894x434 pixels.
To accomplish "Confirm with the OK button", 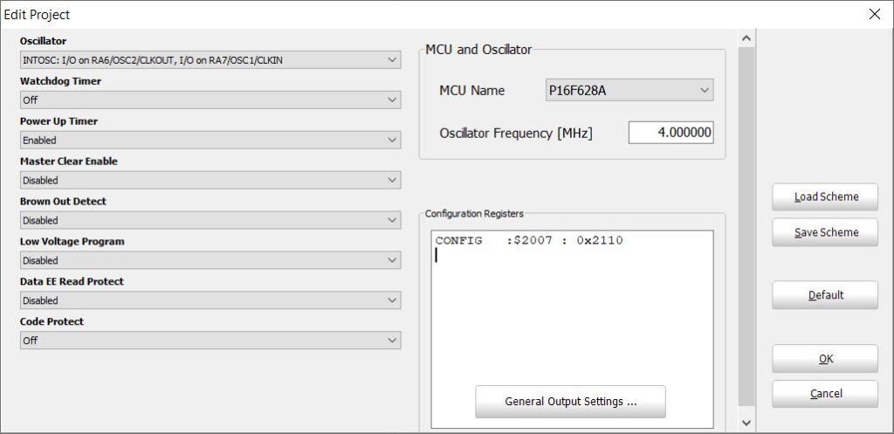I will click(x=825, y=359).
